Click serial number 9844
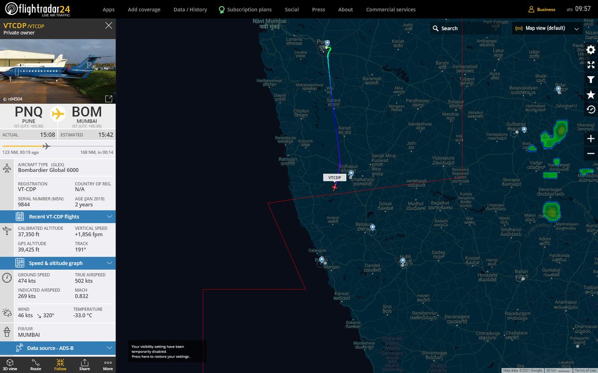Image resolution: width=598 pixels, height=373 pixels. click(23, 204)
